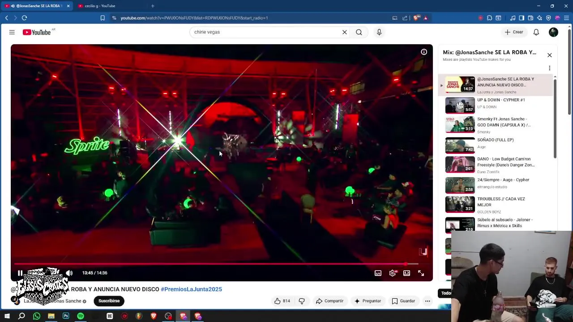Open File Explorer from the taskbar
This screenshot has width=573, height=322.
point(51,316)
